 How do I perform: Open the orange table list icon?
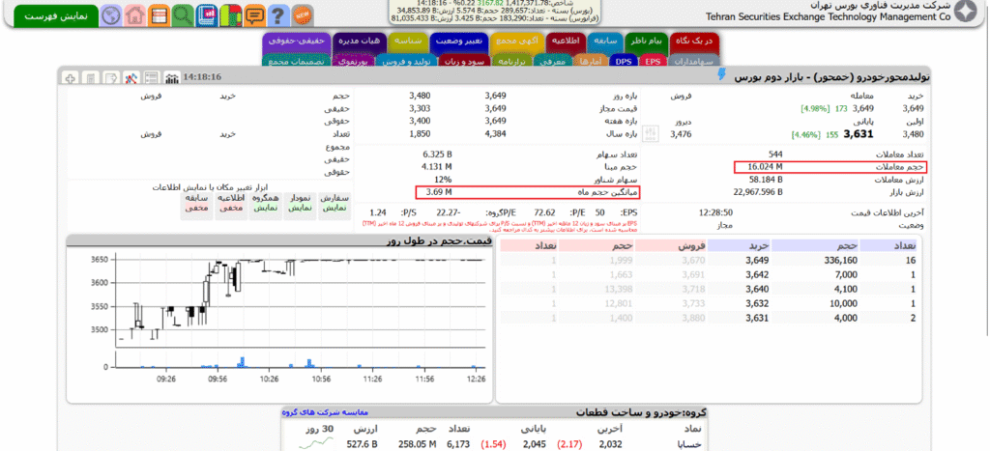159,15
